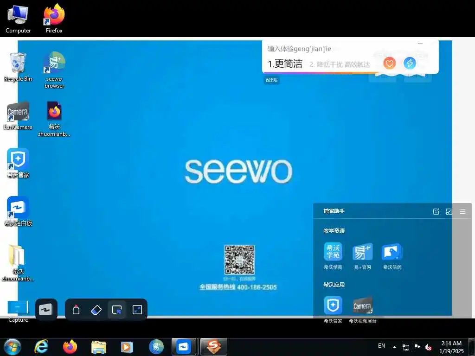Click the whiteboard logo button in floating toolbar
Image resolution: width=475 pixels, height=356 pixels.
coord(46,309)
